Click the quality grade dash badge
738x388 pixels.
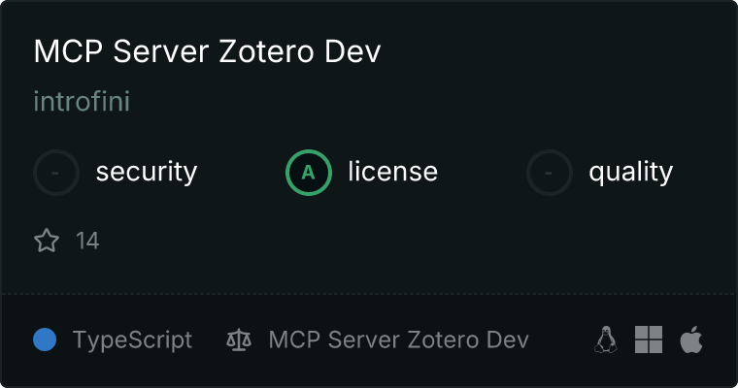tap(550, 173)
